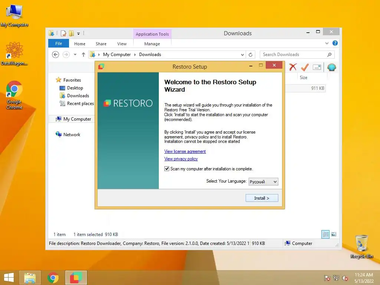Click the blue shell icon in Downloads toolbar
The height and width of the screenshot is (285, 380).
click(x=331, y=67)
